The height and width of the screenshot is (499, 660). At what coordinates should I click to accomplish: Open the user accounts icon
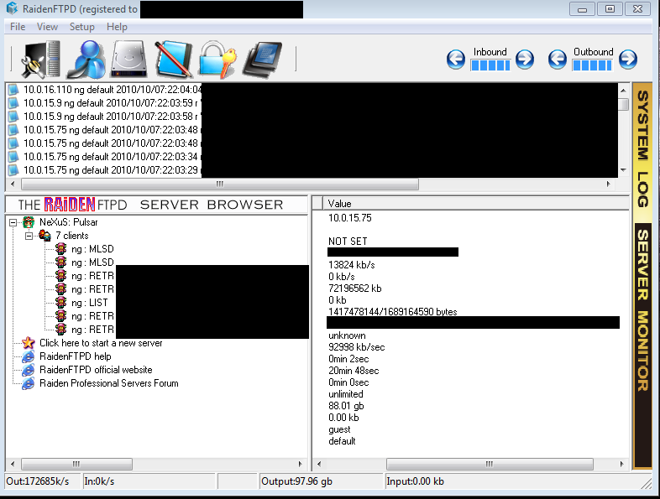85,59
